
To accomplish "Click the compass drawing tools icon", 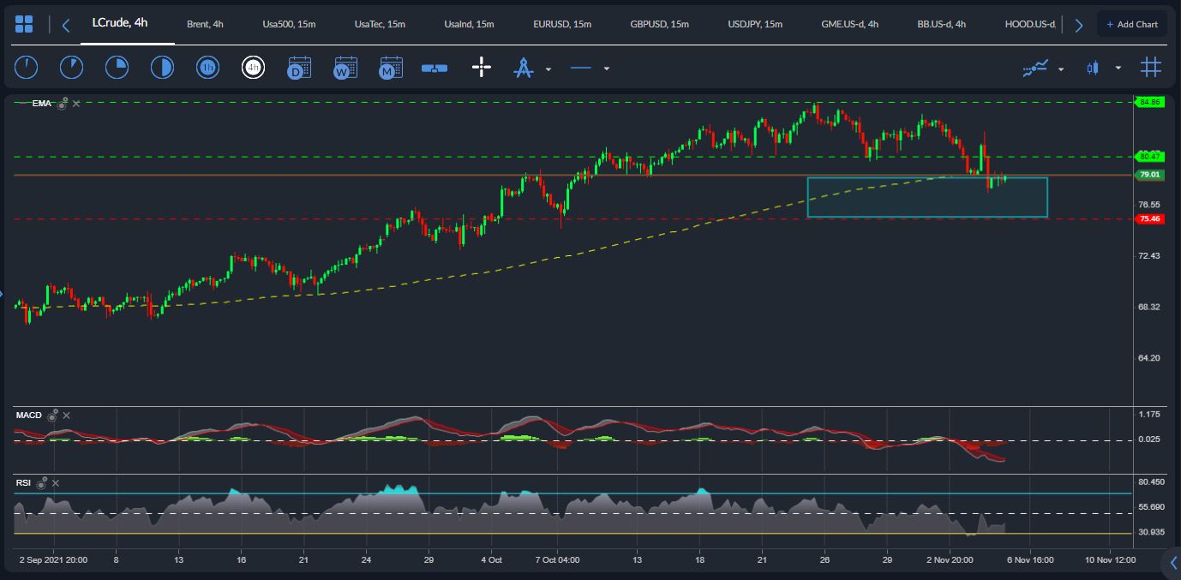I will tap(523, 68).
